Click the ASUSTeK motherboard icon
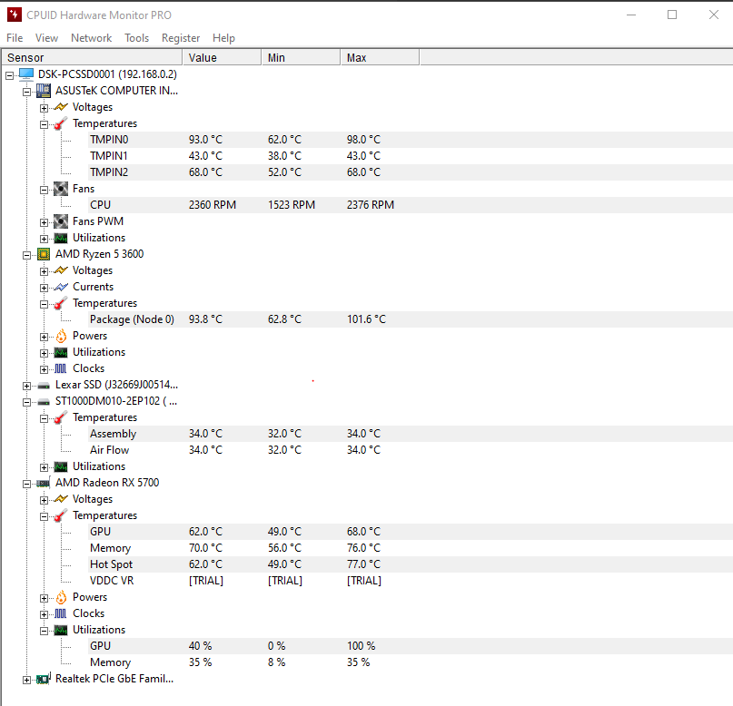This screenshot has height=706, width=733. (44, 91)
